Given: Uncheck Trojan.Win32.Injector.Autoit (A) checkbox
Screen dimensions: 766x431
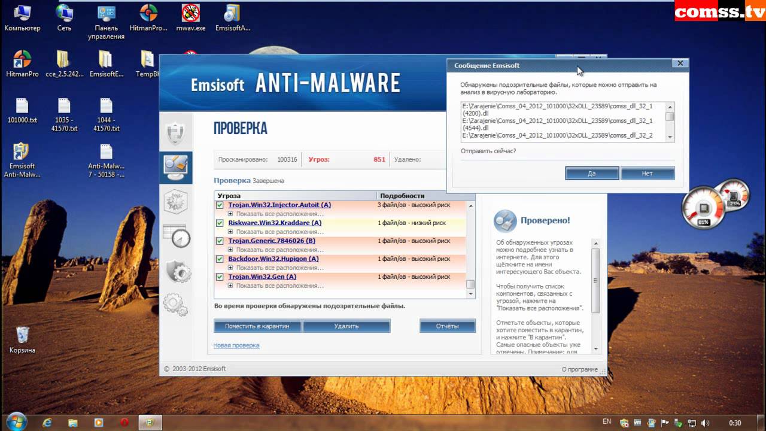Looking at the screenshot, I should 220,205.
